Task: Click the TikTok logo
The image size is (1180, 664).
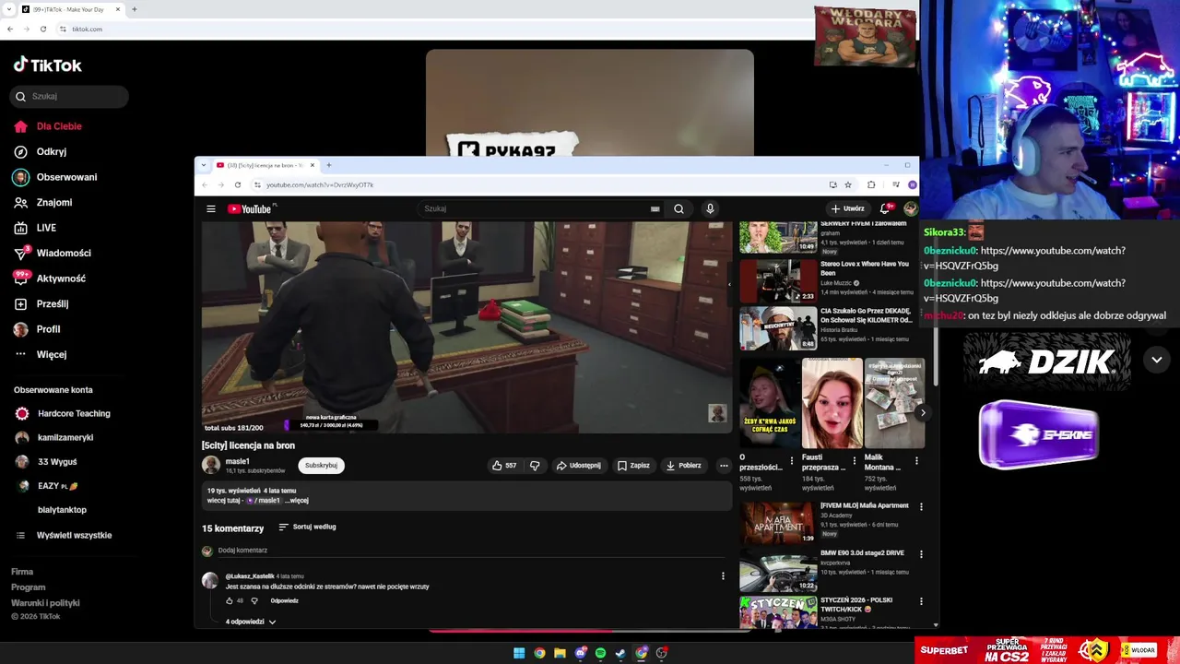Action: 48,65
